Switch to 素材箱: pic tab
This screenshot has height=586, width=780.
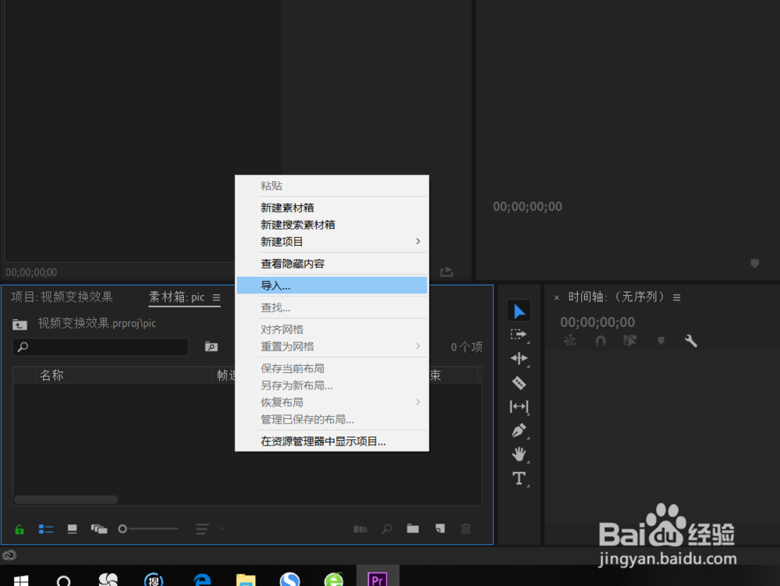pyautogui.click(x=177, y=297)
